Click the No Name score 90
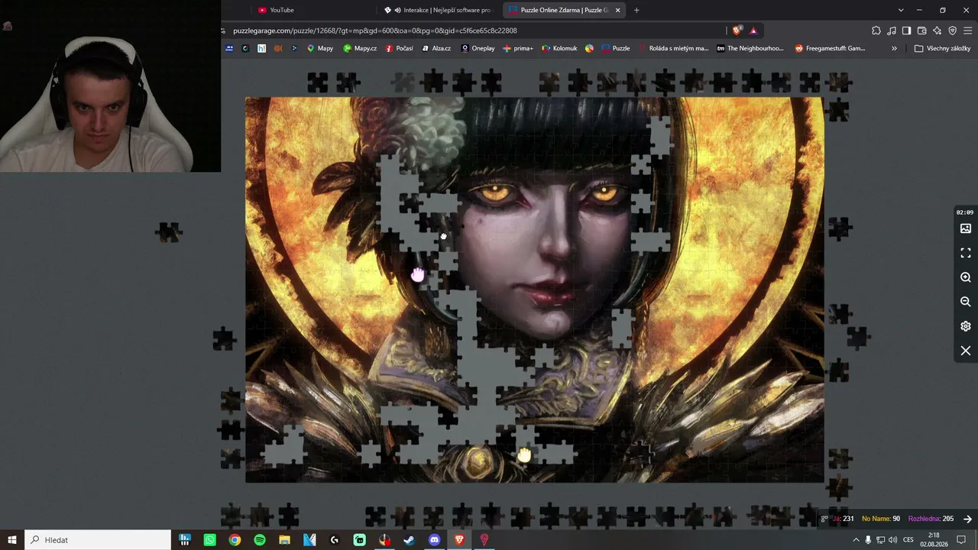 (x=881, y=519)
